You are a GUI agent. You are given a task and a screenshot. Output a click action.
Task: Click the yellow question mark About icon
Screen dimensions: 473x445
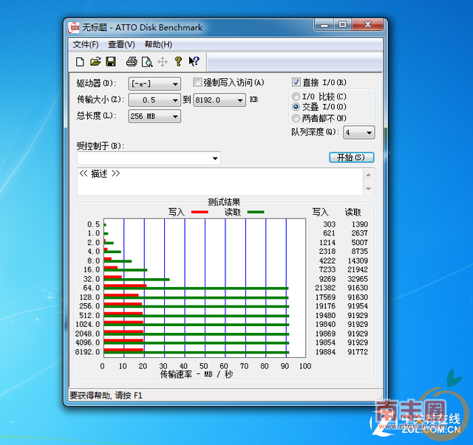tap(178, 62)
